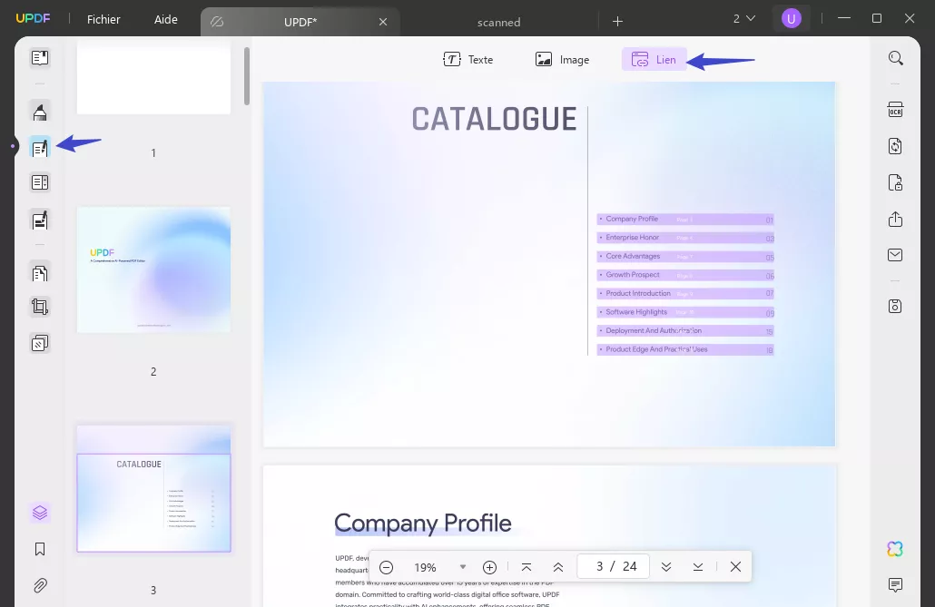The height and width of the screenshot is (607, 935).
Task: Open the Share file icon
Action: tap(895, 219)
